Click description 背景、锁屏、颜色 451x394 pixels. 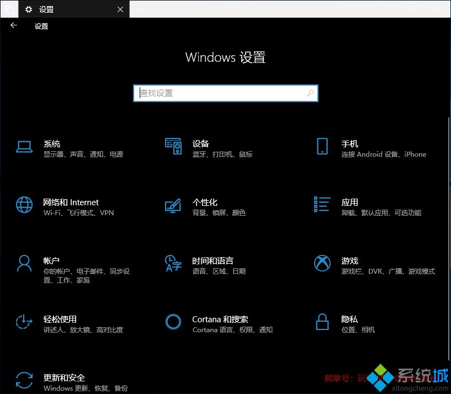point(219,213)
